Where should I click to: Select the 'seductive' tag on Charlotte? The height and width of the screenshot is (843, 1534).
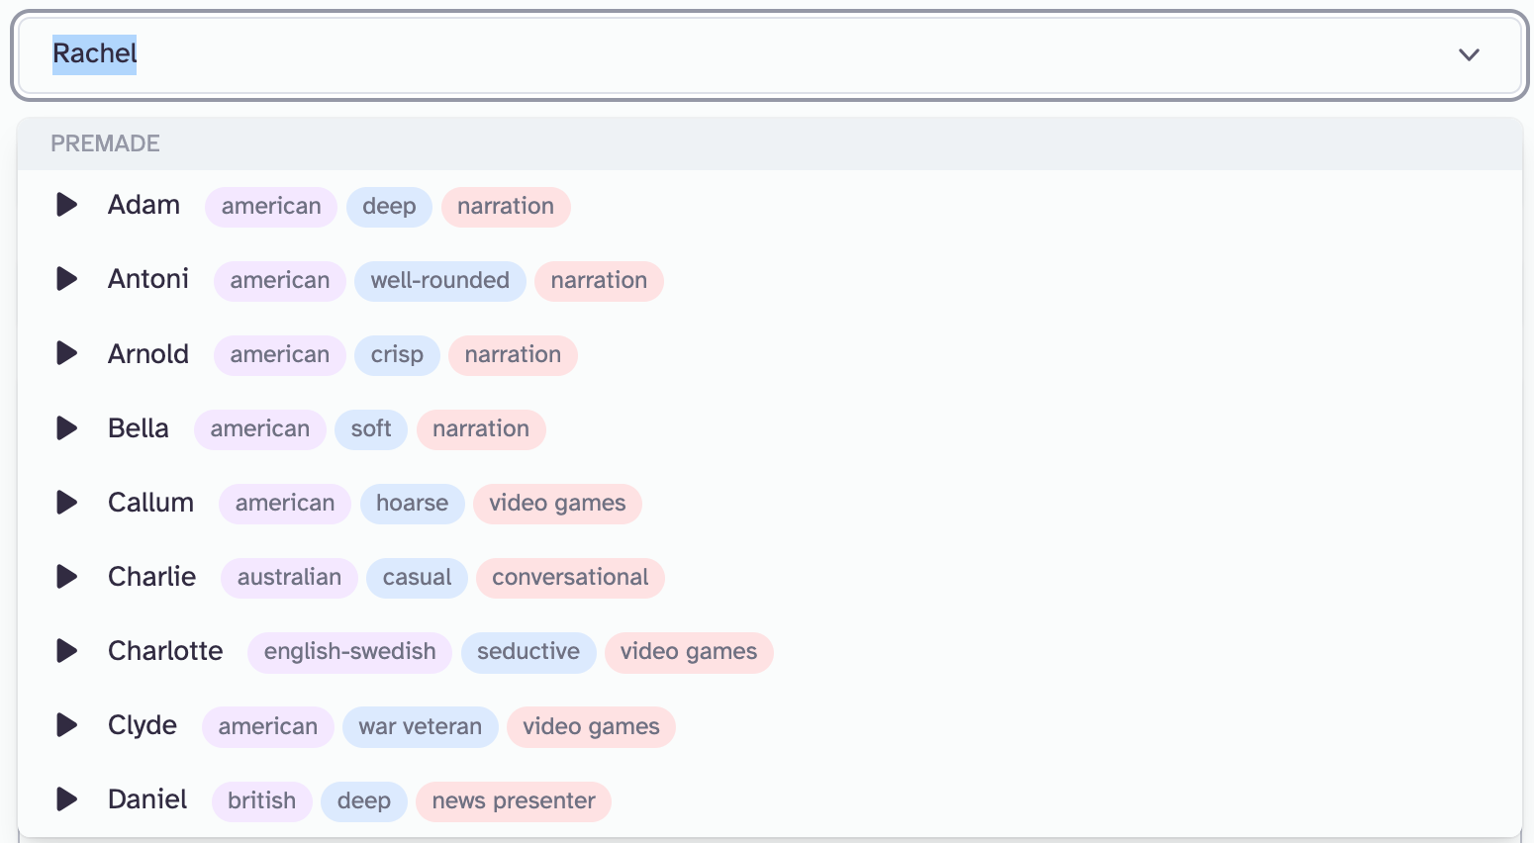(528, 651)
